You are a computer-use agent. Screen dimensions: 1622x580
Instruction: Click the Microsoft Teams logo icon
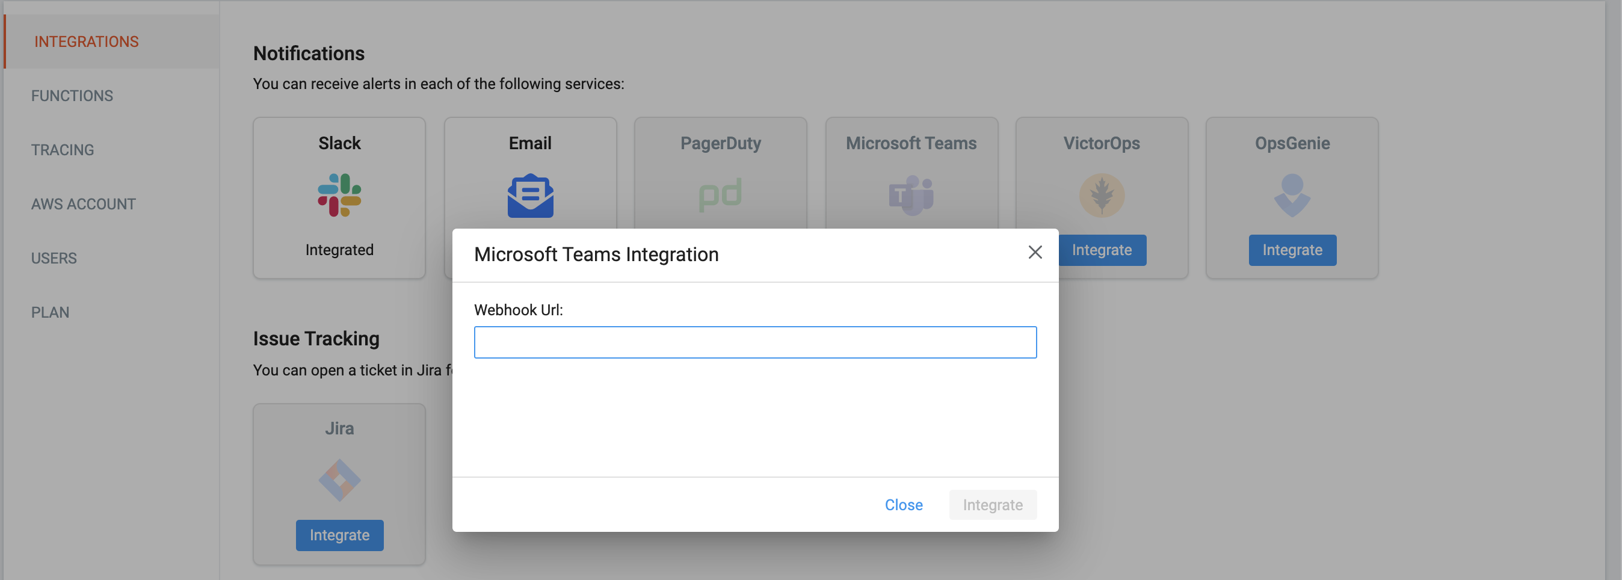pos(911,196)
